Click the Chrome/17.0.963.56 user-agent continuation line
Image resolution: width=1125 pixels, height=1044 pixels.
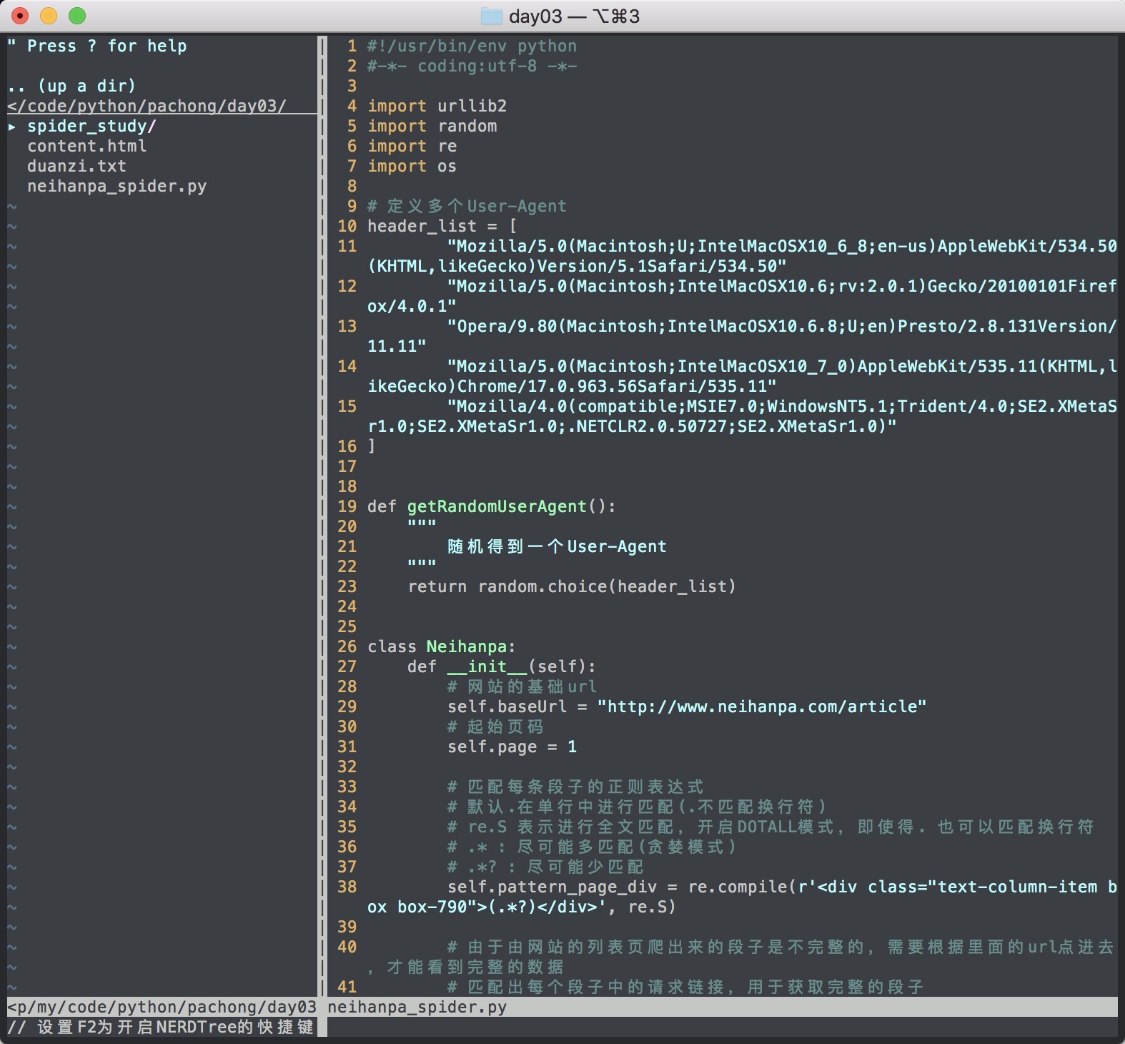coord(572,387)
